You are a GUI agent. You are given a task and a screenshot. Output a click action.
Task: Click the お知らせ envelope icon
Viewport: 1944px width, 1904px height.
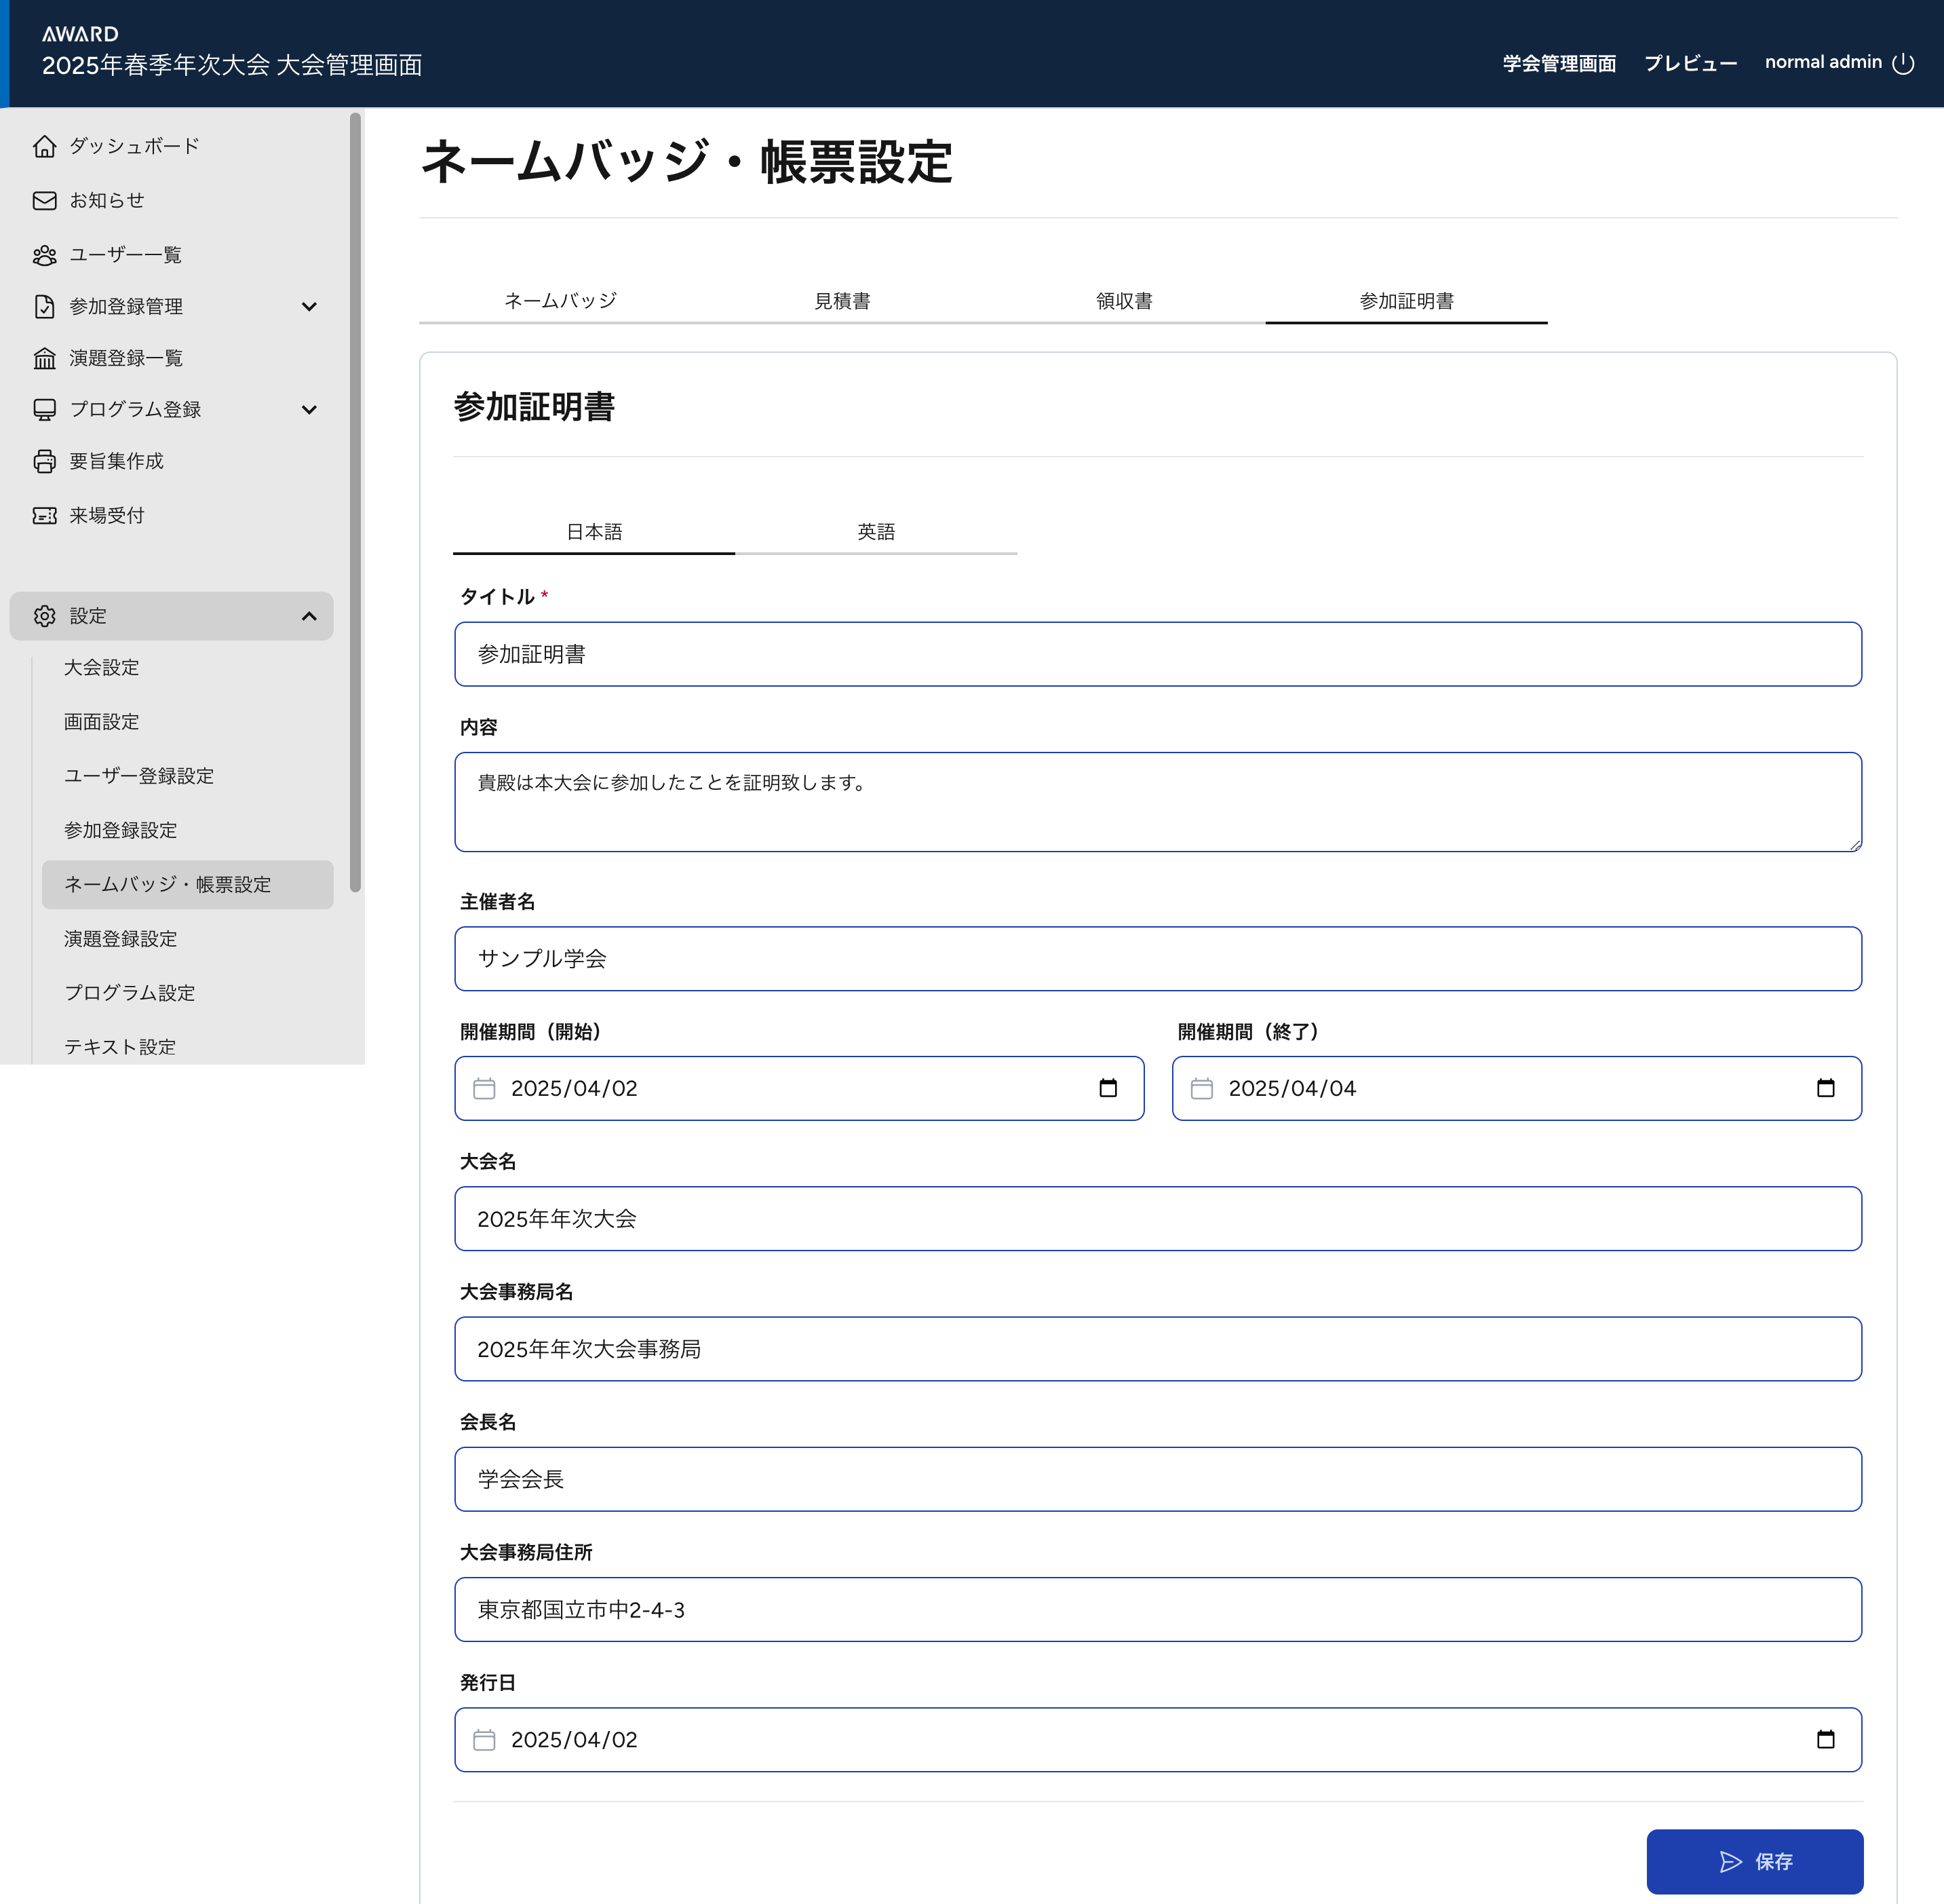pyautogui.click(x=44, y=201)
